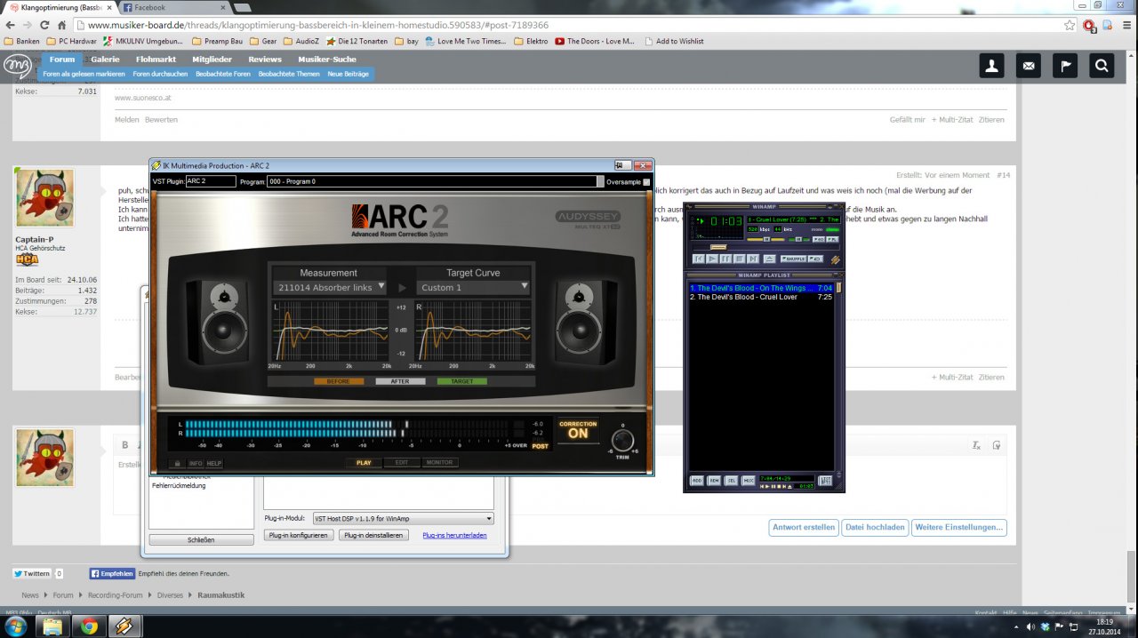1138x638 pixels.
Task: Switch ARC 2 to PLAY mode
Action: tap(364, 462)
